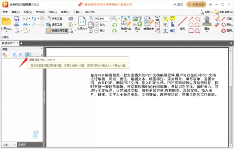The width and height of the screenshot is (234, 149).
Task: Open the 视图(V) menu
Action: point(28,12)
